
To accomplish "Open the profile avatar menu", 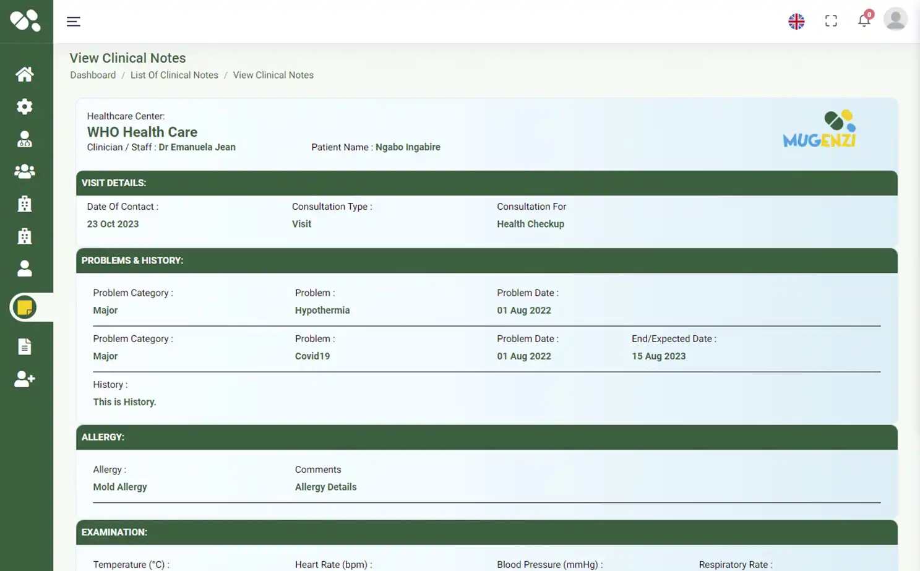I will tap(895, 19).
